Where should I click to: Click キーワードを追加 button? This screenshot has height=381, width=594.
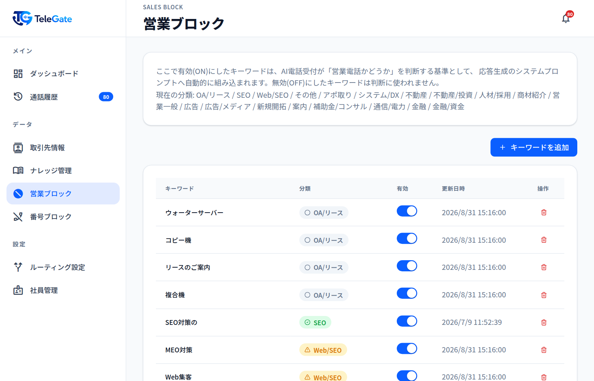[533, 147]
